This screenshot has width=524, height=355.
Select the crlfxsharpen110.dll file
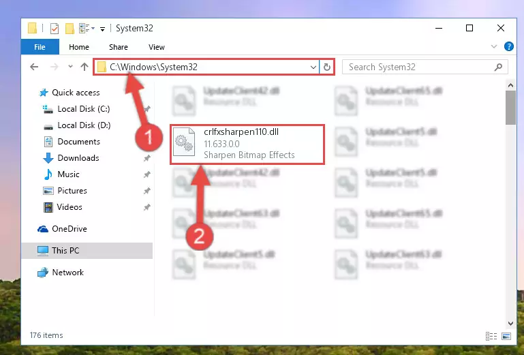(247, 144)
